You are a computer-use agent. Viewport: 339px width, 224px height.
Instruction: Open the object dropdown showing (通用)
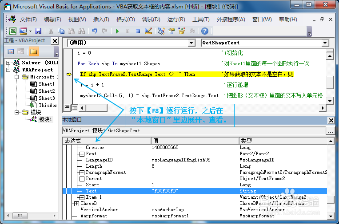point(191,43)
